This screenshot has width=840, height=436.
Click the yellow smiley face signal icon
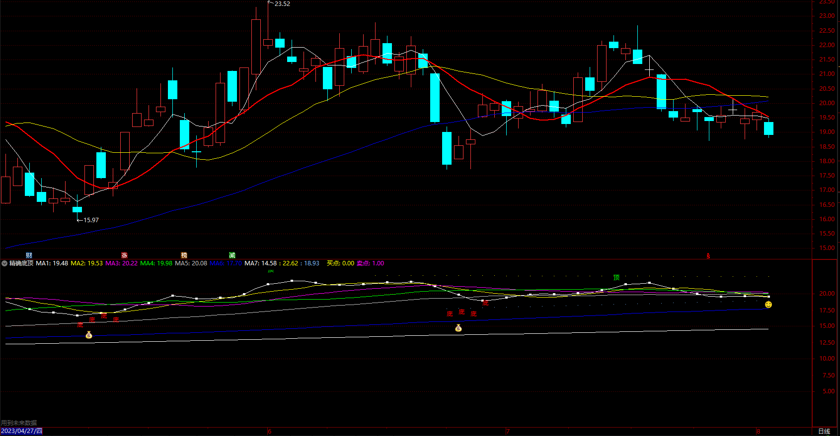coord(768,305)
